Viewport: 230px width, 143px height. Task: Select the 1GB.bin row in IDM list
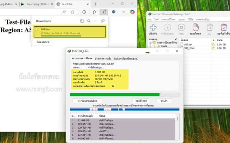(x=205, y=44)
